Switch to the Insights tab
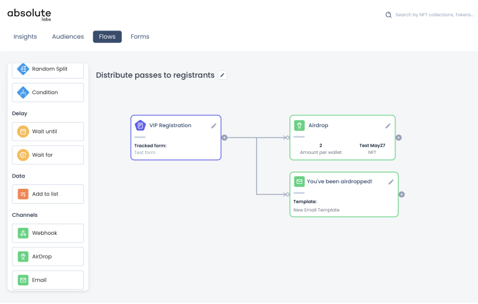 click(x=26, y=37)
